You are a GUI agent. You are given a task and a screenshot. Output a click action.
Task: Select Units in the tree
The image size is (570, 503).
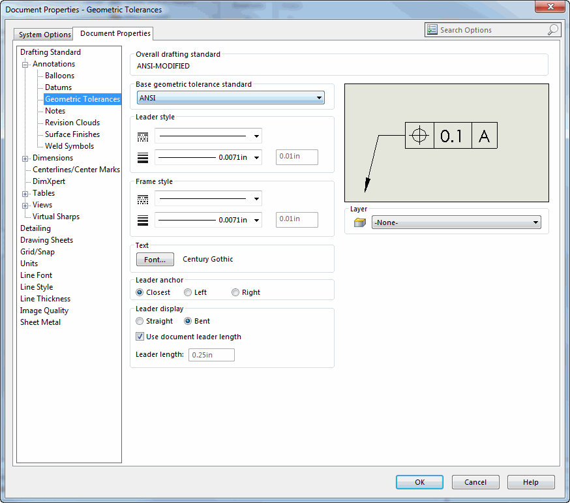click(x=29, y=264)
